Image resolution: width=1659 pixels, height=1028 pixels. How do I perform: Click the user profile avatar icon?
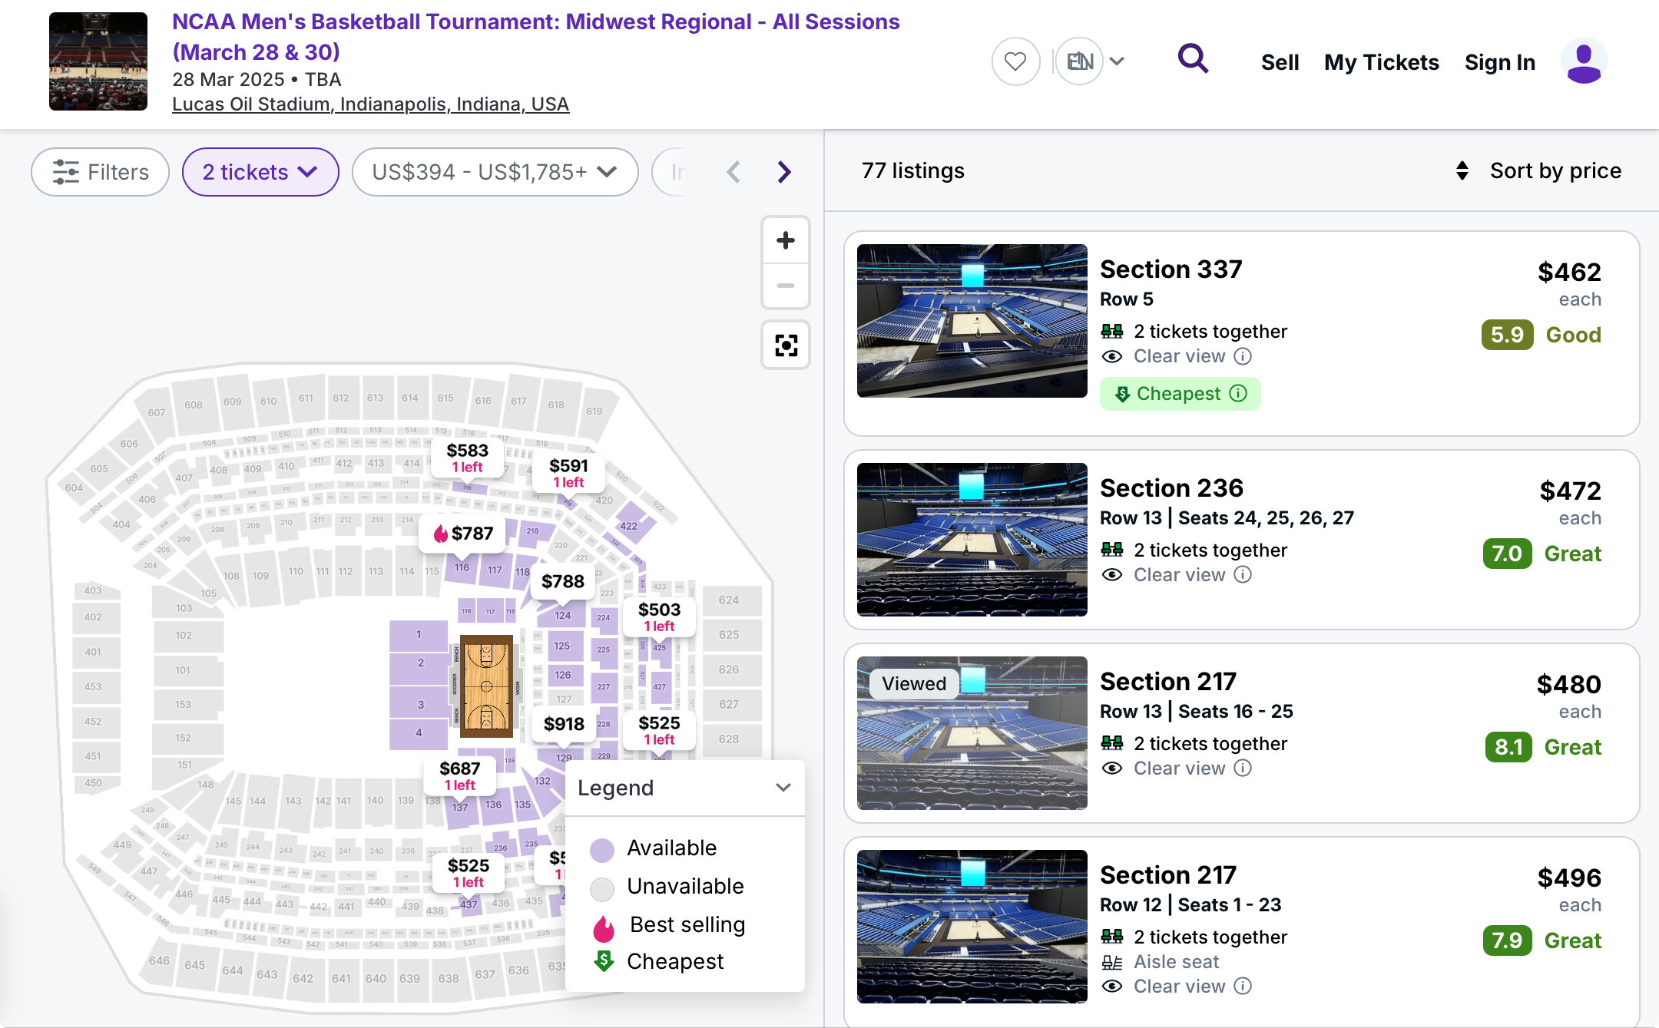pos(1583,61)
